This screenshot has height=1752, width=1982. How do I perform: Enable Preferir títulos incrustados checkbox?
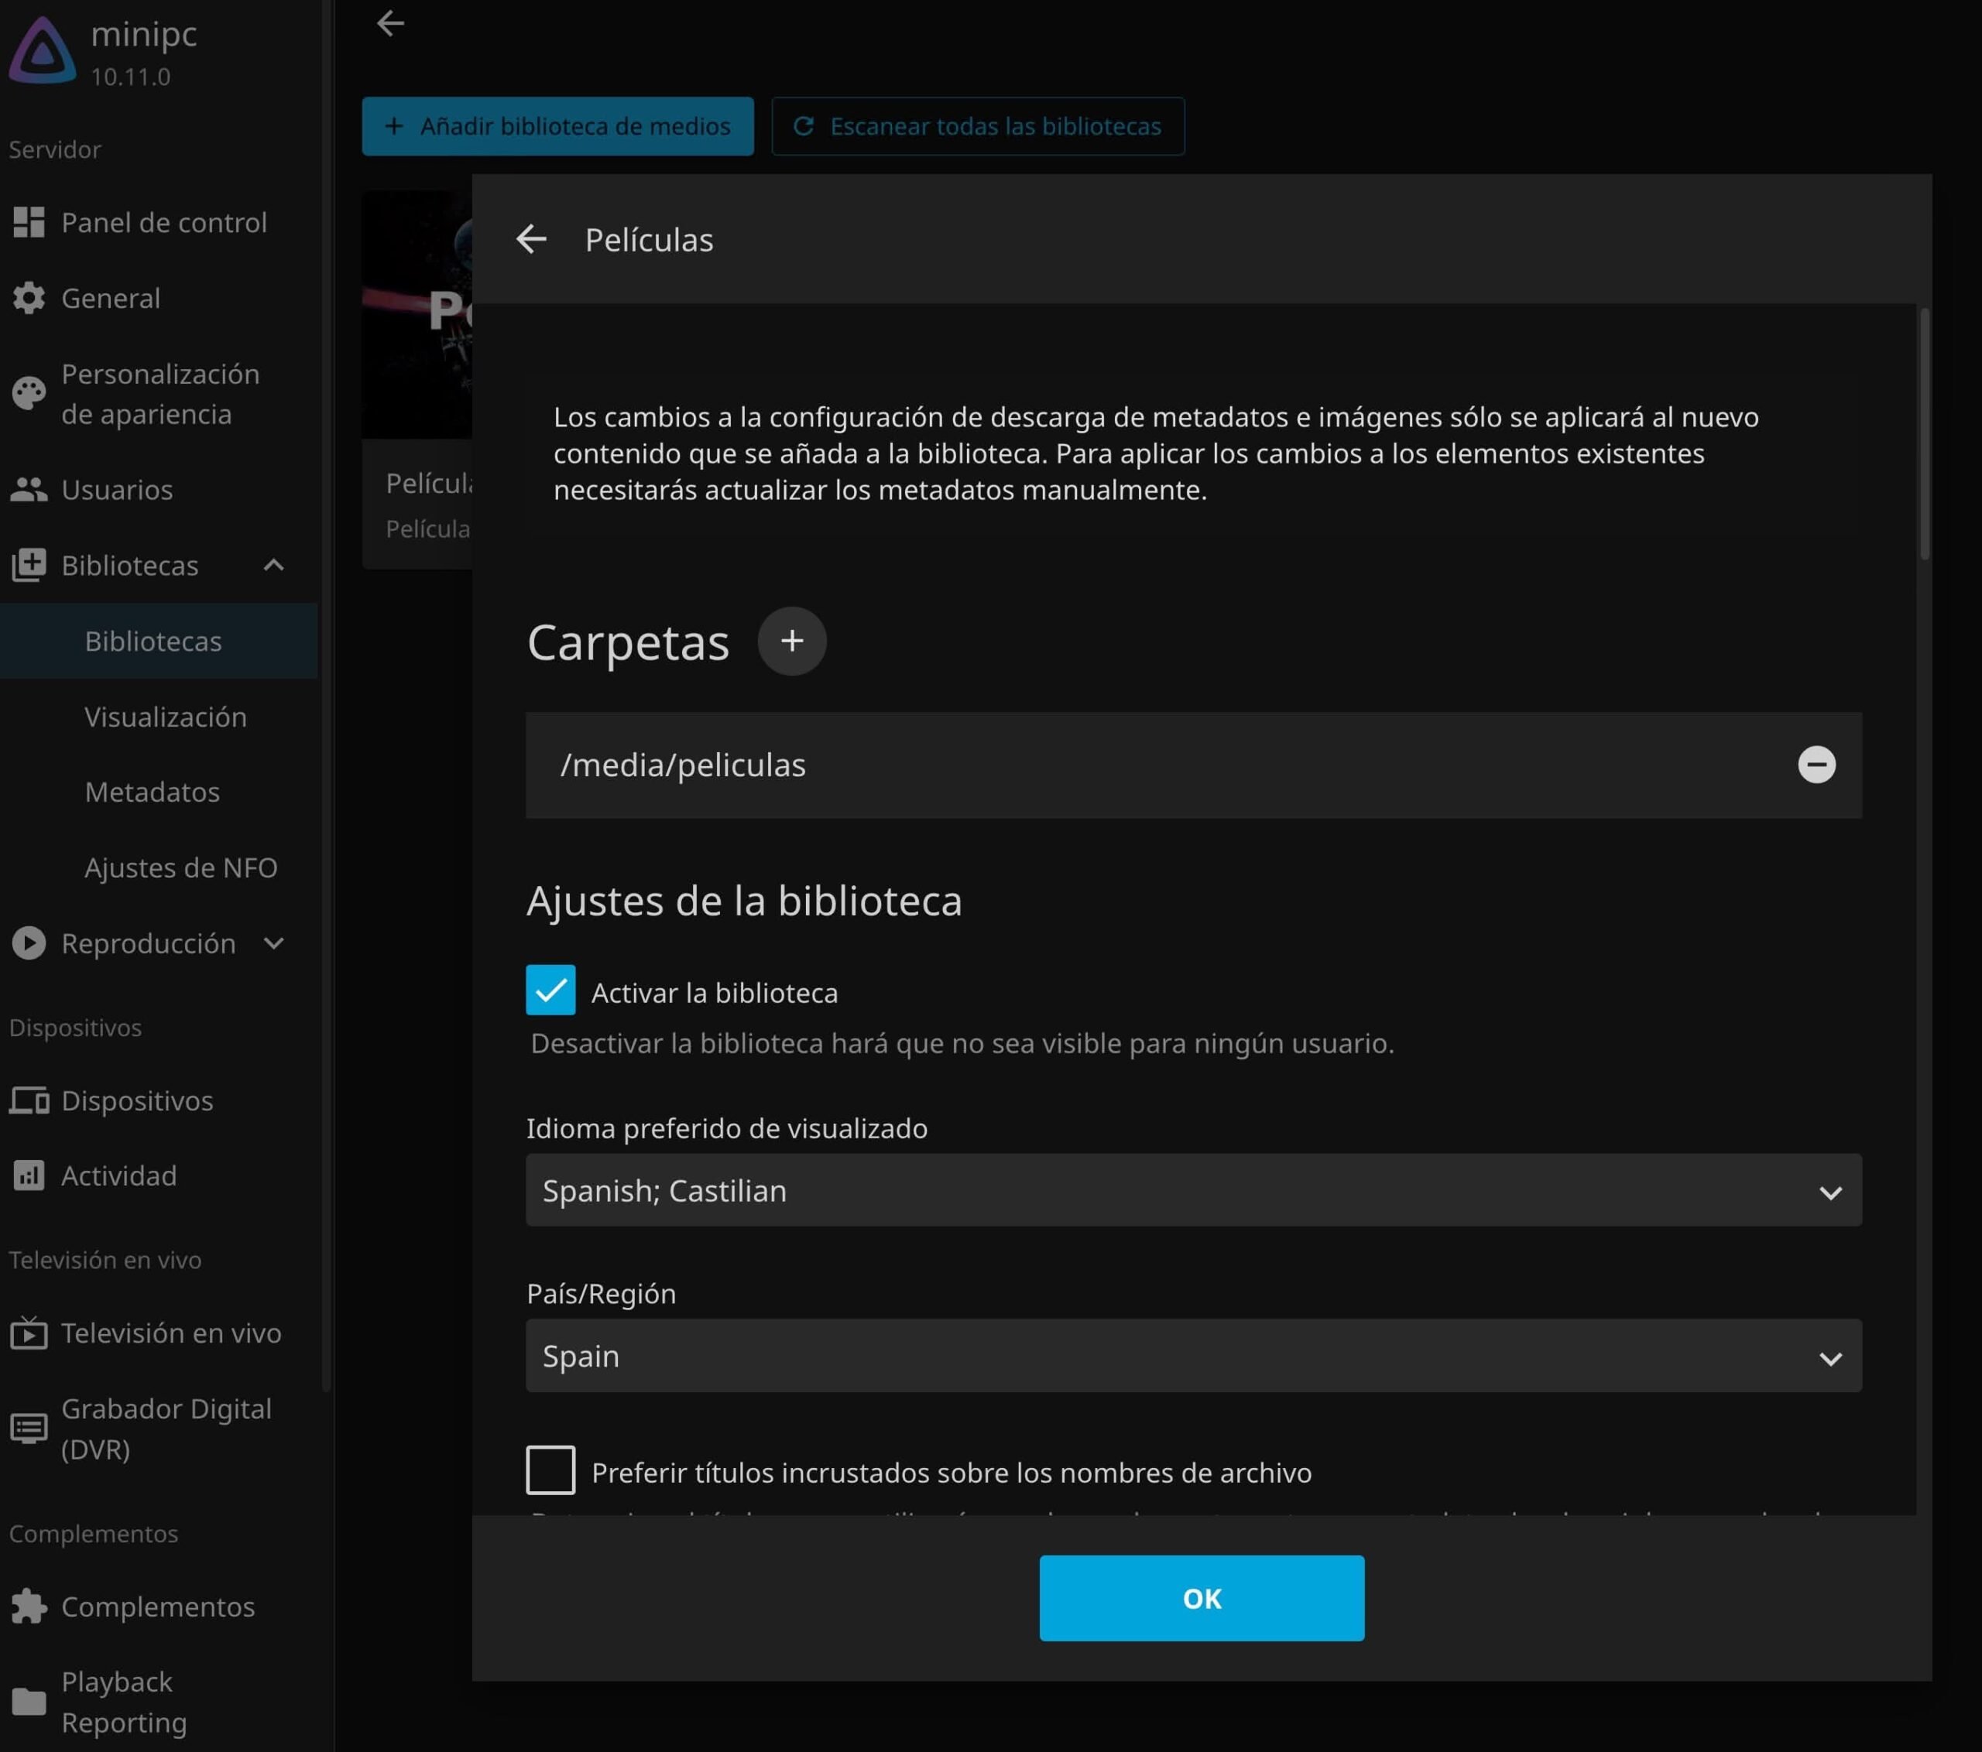(x=550, y=1469)
